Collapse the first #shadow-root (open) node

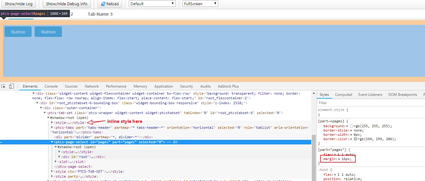click(x=48, y=118)
